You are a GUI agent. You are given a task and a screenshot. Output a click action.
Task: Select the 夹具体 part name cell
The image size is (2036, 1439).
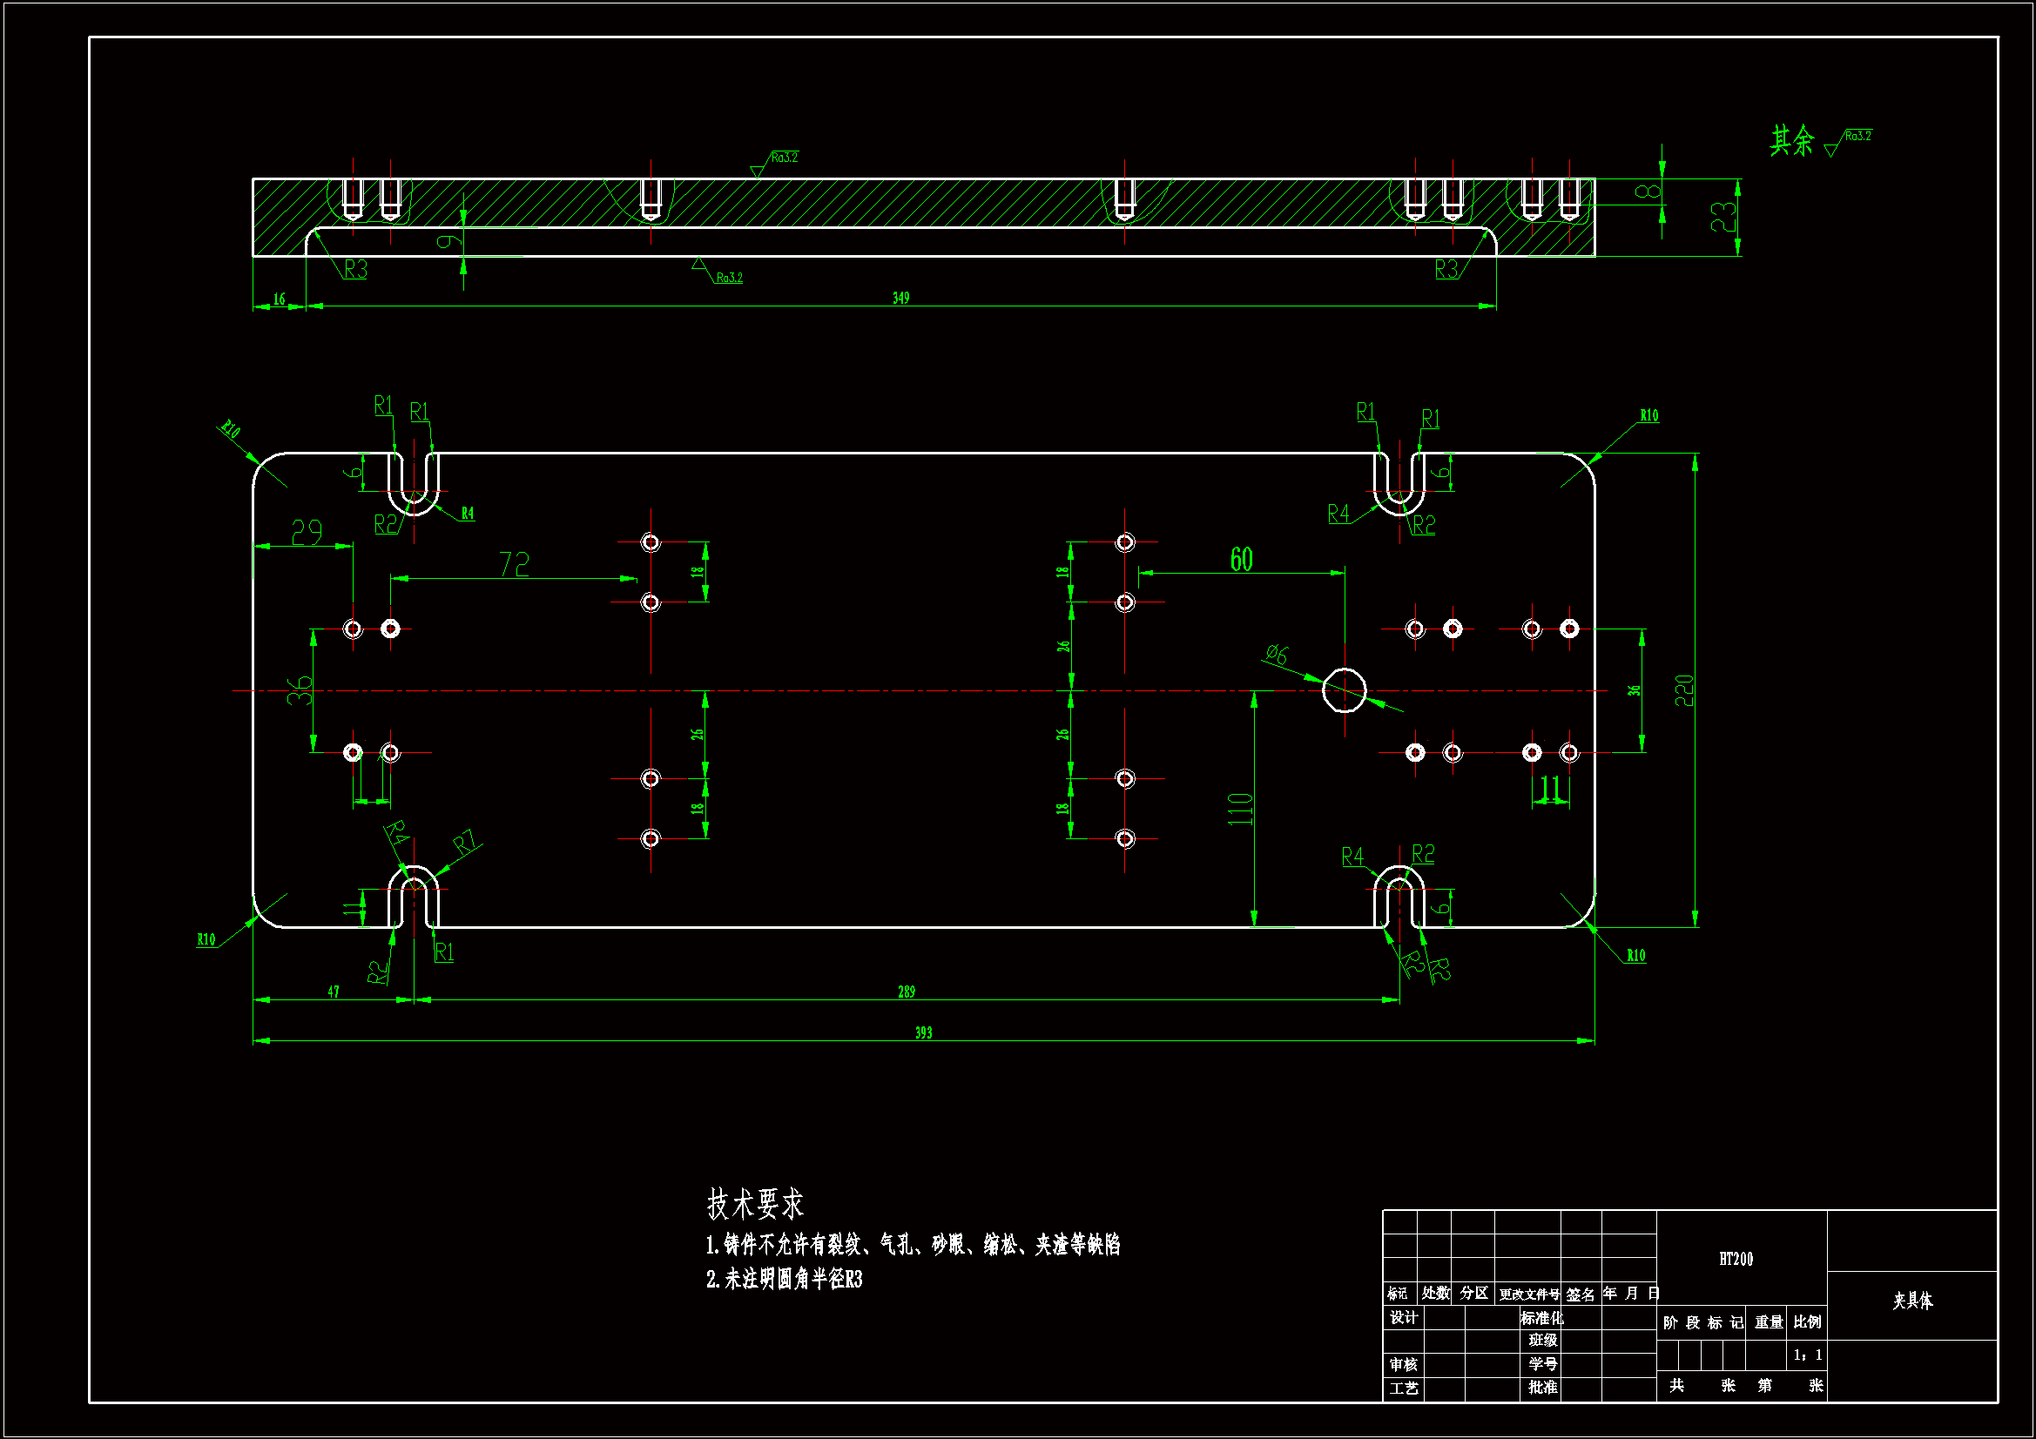[1911, 1301]
